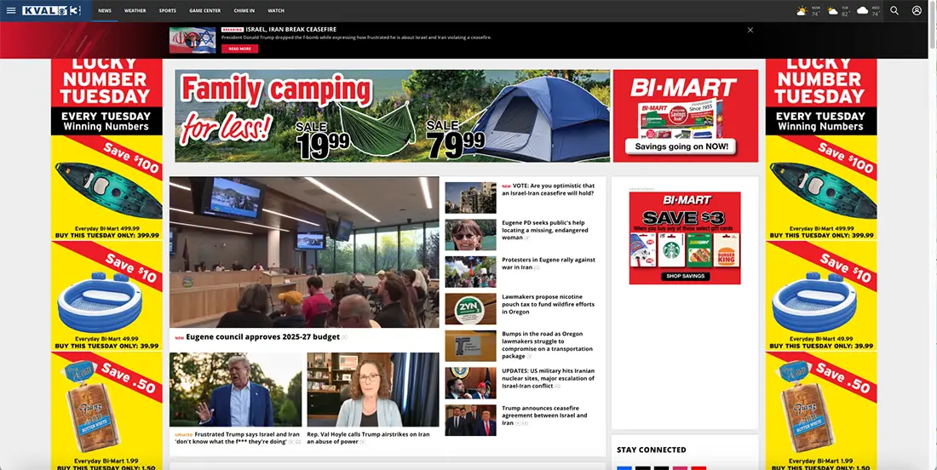Open the TUE 82° weather forecast

coord(838,11)
